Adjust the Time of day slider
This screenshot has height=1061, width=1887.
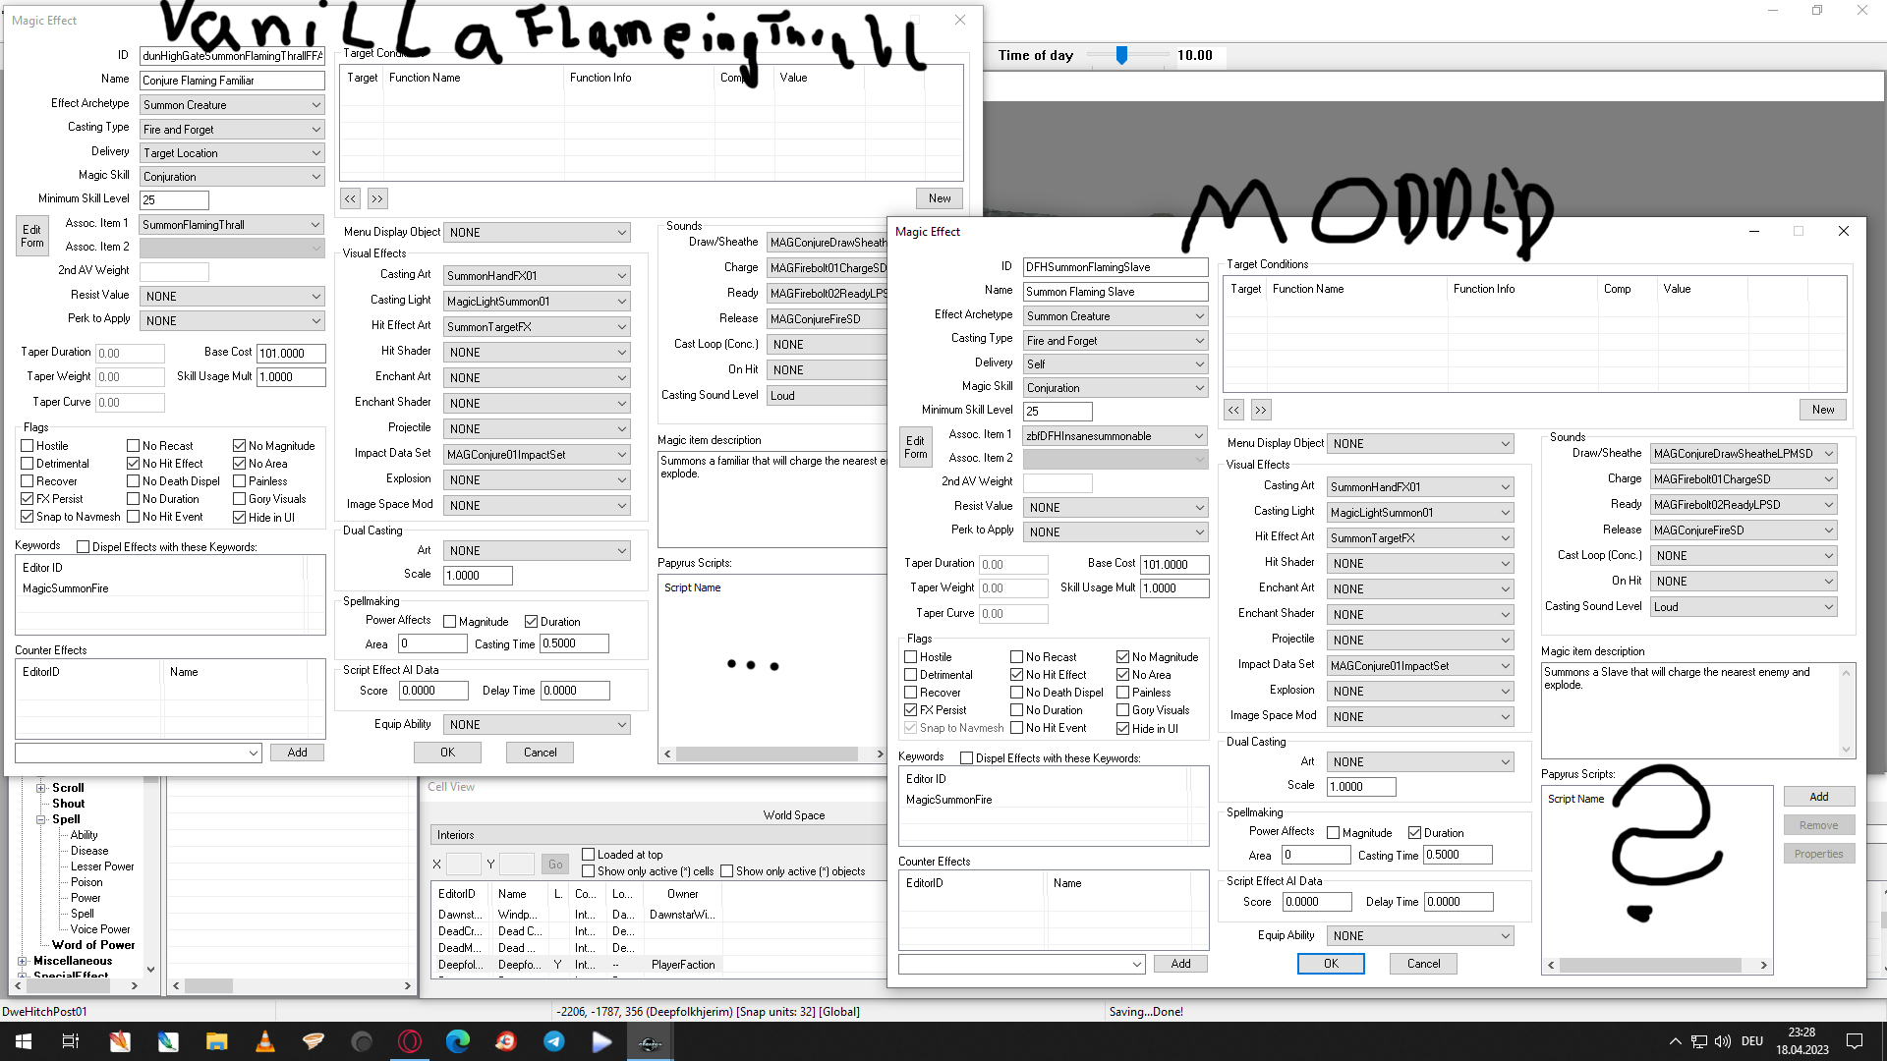click(1121, 56)
